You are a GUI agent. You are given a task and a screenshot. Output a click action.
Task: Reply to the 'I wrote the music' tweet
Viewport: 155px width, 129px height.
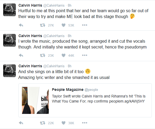[x=21, y=55]
